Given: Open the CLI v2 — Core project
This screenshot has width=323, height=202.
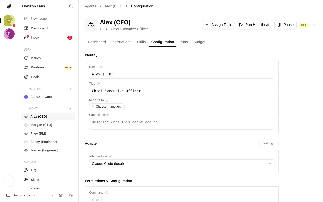Looking at the screenshot, I should click(x=48, y=97).
